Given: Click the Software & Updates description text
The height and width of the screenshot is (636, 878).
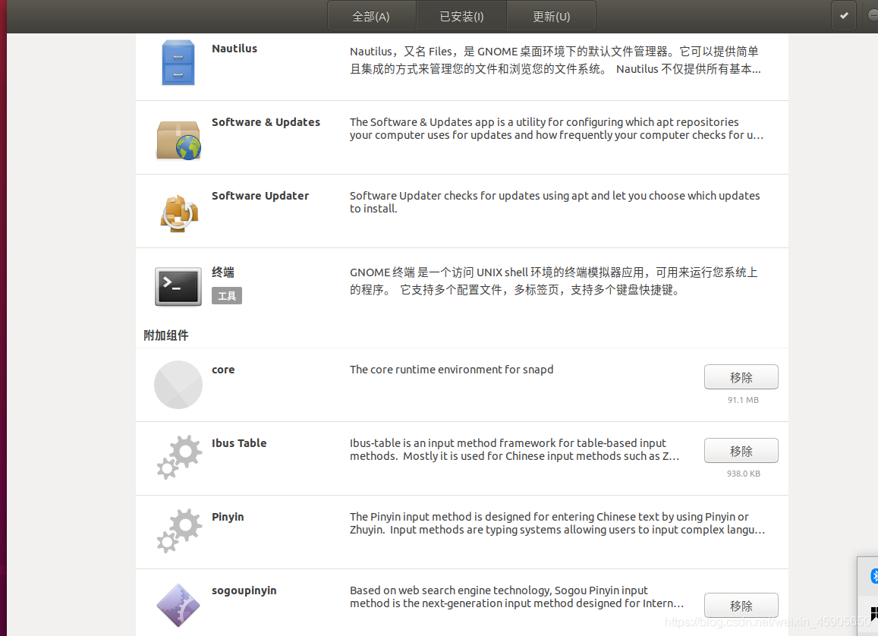Looking at the screenshot, I should (x=556, y=128).
